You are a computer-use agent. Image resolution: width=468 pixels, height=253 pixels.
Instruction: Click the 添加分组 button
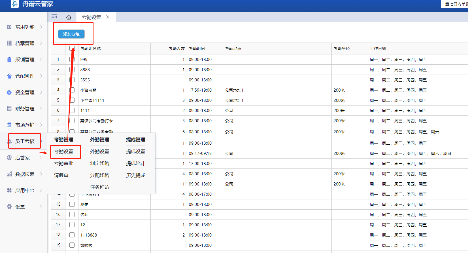(x=71, y=34)
